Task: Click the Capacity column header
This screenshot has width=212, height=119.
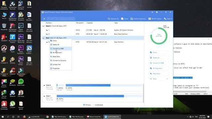Action: coord(90,23)
